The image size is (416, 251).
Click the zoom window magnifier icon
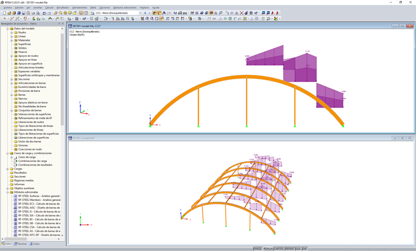147,19
